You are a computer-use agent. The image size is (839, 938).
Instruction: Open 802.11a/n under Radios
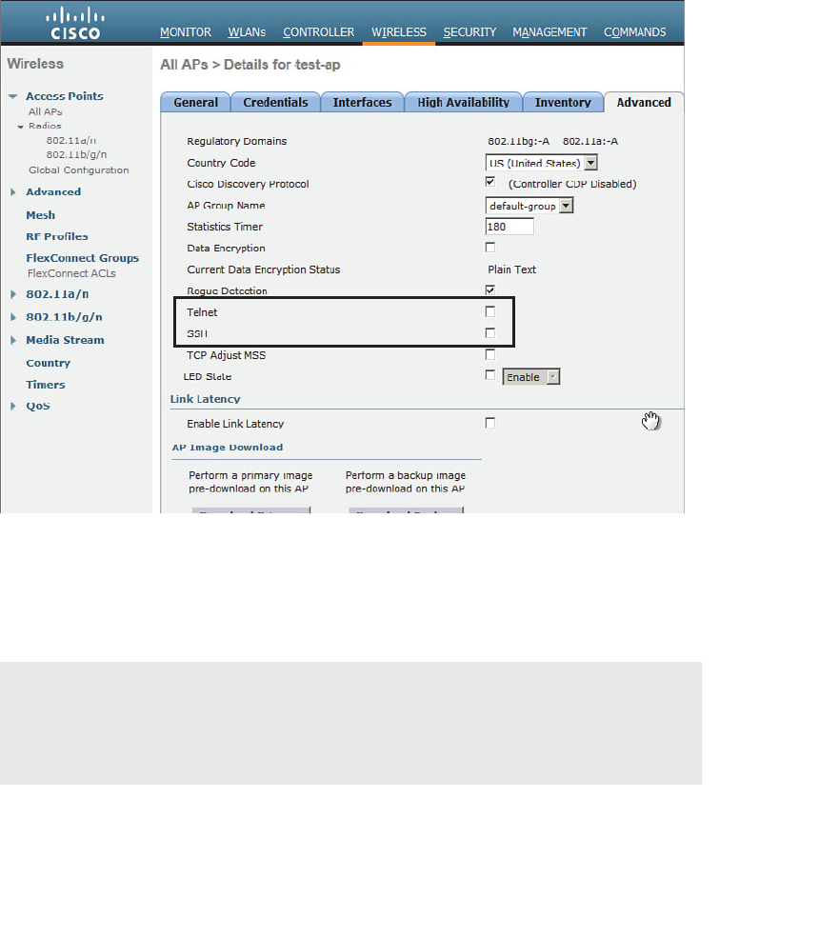tap(71, 141)
